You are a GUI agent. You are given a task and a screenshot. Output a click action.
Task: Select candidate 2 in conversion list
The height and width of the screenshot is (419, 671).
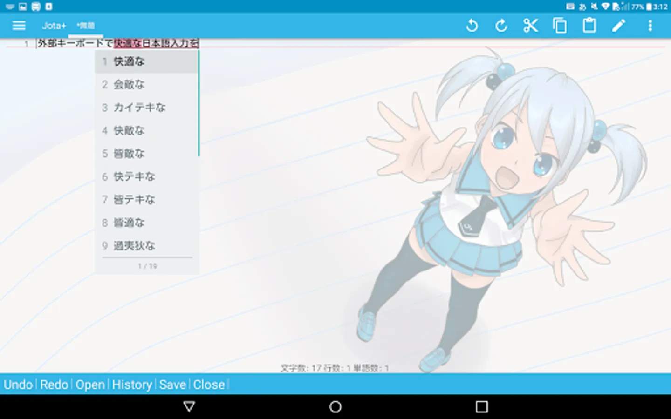pyautogui.click(x=147, y=84)
